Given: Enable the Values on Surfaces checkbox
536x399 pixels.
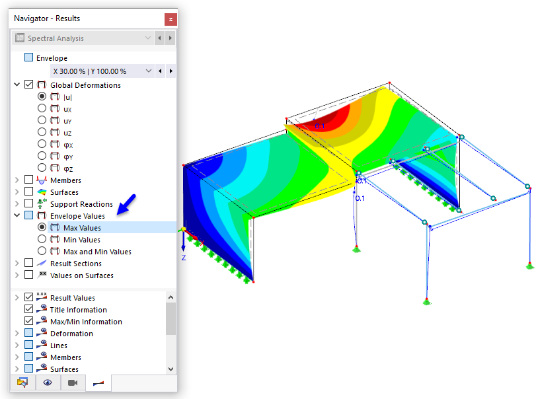Looking at the screenshot, I should [28, 275].
